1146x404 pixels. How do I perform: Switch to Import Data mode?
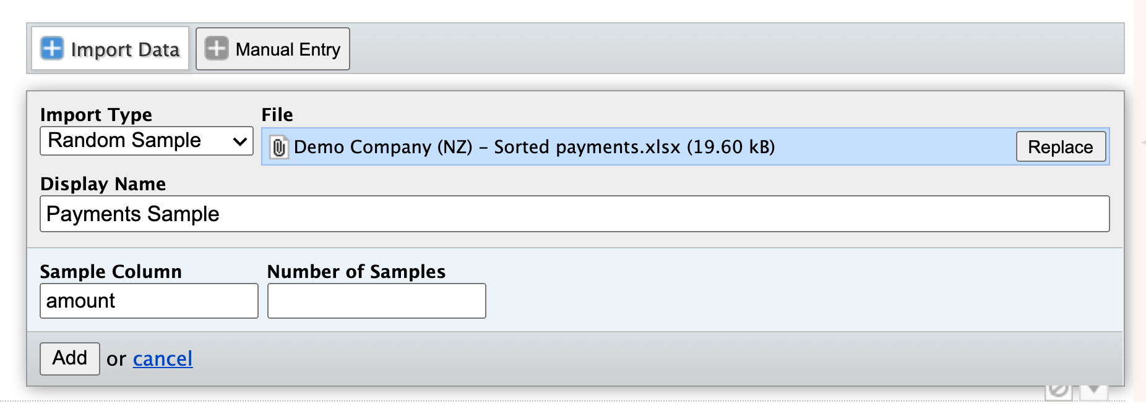[109, 48]
